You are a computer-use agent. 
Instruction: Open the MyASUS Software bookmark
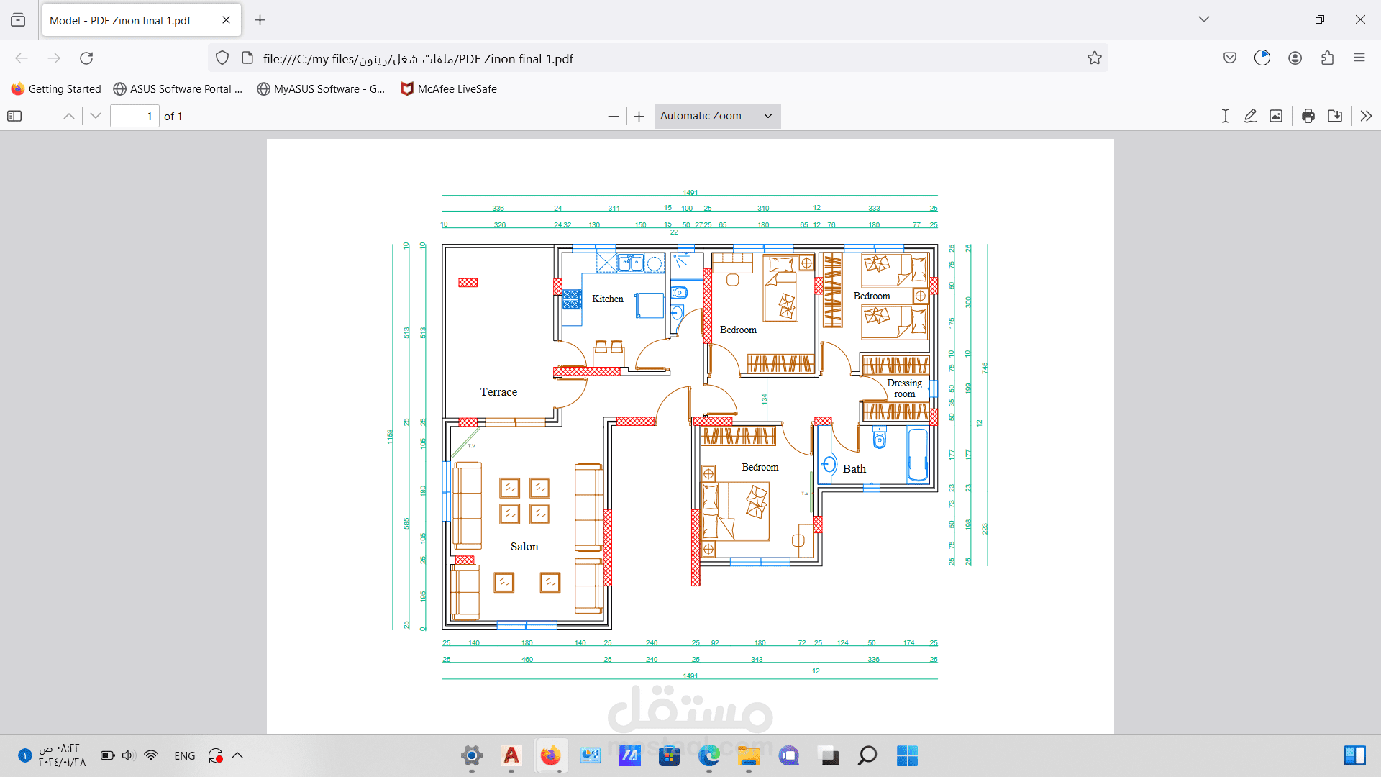coord(322,89)
